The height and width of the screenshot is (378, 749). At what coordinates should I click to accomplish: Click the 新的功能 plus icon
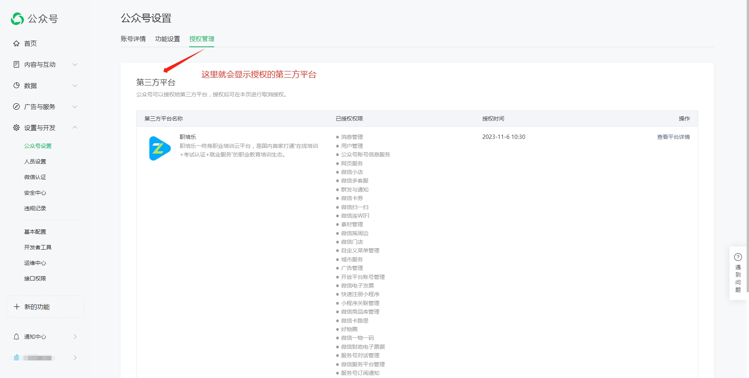click(x=17, y=307)
